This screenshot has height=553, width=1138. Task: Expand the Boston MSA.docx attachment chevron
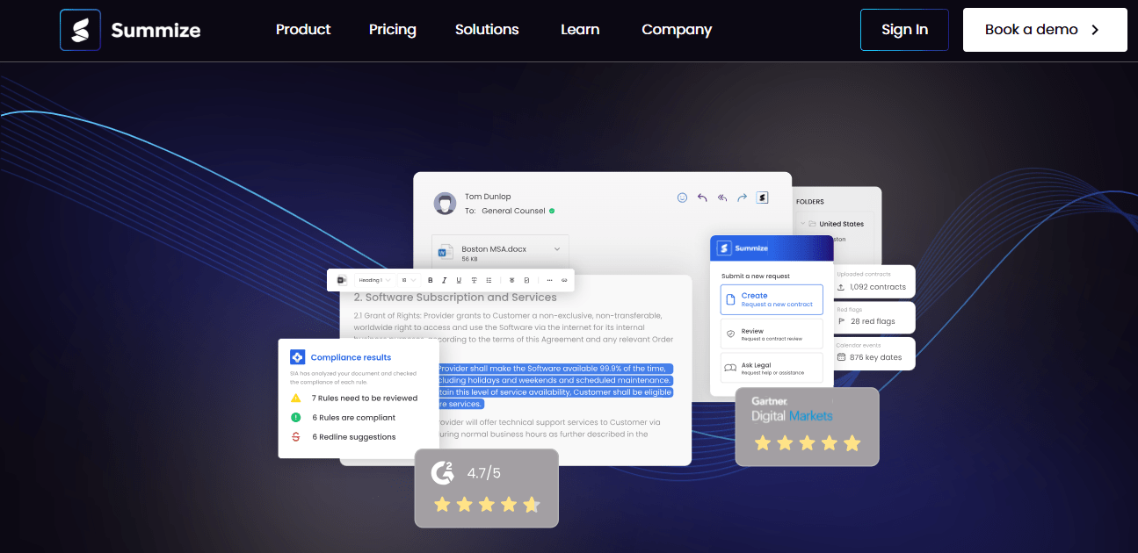pyautogui.click(x=556, y=249)
